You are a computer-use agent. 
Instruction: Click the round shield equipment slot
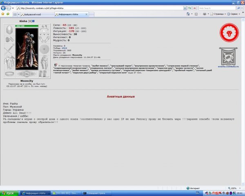[45, 49]
